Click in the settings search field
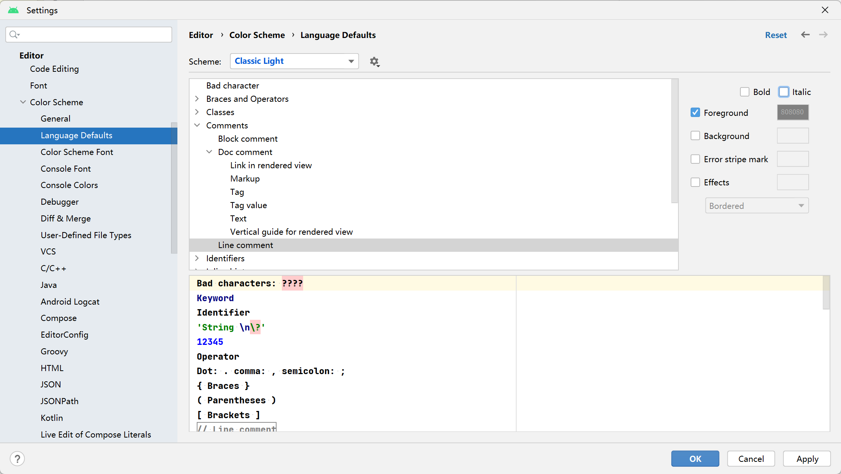 click(89, 35)
